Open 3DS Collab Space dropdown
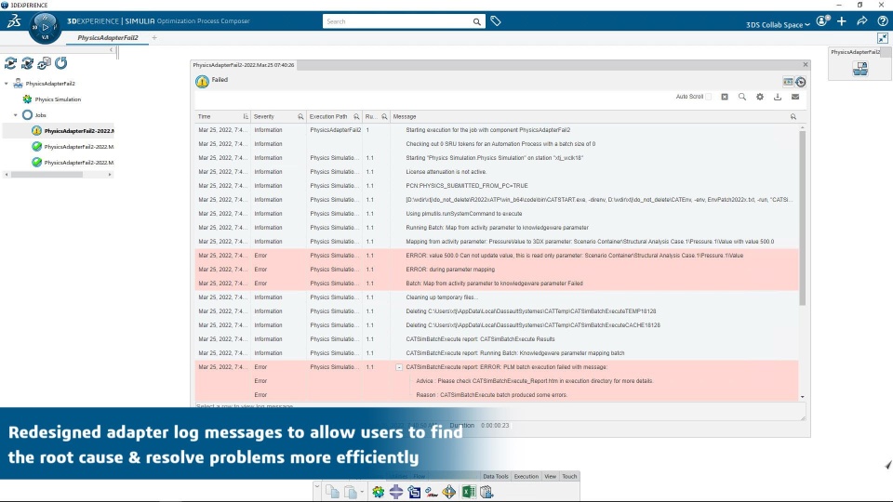 pos(778,24)
